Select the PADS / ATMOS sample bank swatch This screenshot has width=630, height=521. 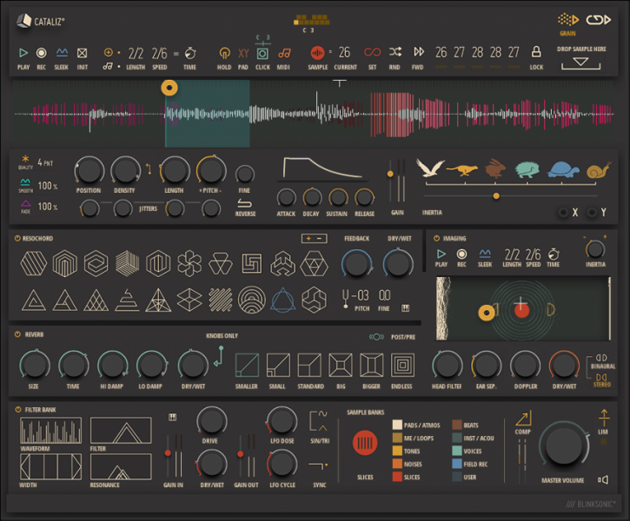[397, 425]
